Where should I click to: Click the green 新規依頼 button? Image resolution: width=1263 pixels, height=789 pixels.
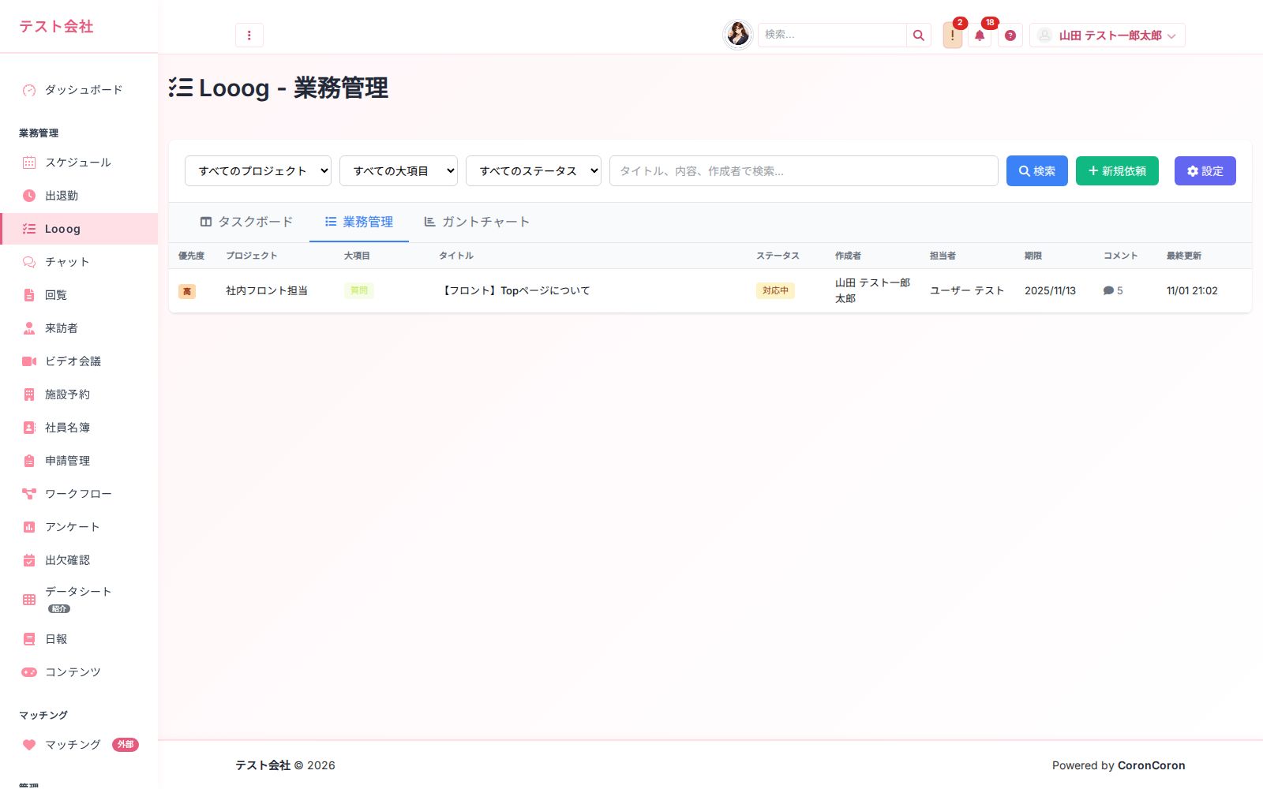tap(1117, 171)
